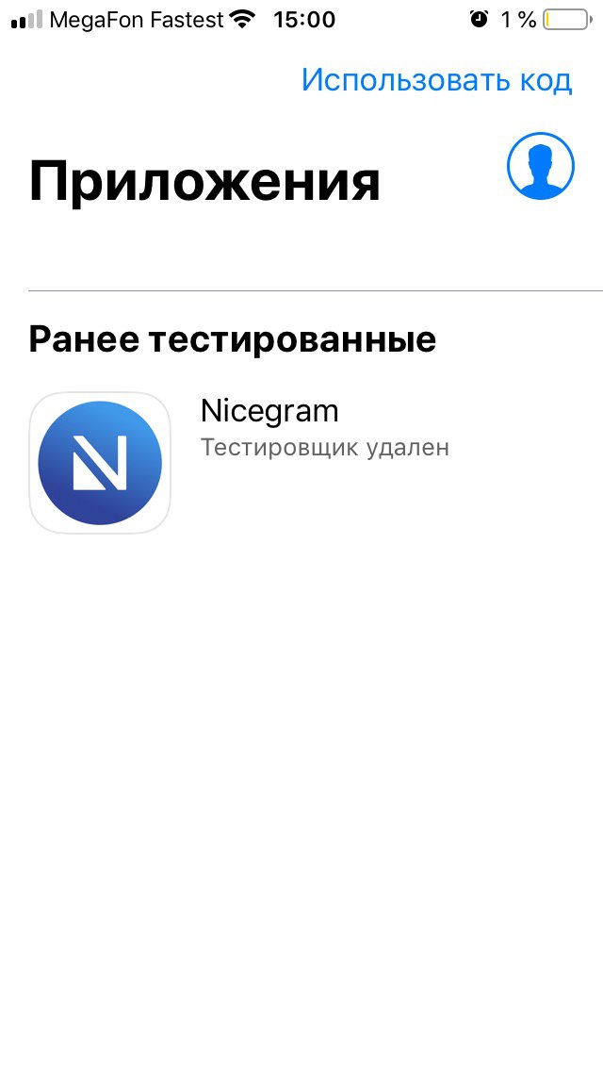Image resolution: width=603 pixels, height=1071 pixels.
Task: Click the white N letter in Nicegram logo
Action: [x=100, y=462]
